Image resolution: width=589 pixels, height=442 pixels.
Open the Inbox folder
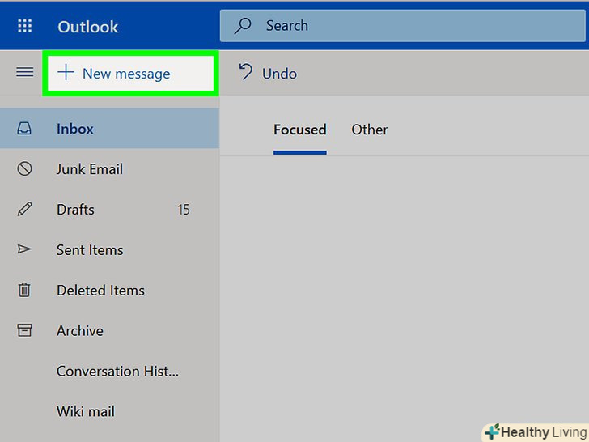tap(109, 128)
